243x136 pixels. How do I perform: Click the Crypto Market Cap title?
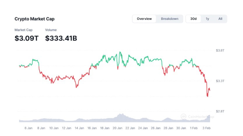(x=34, y=19)
